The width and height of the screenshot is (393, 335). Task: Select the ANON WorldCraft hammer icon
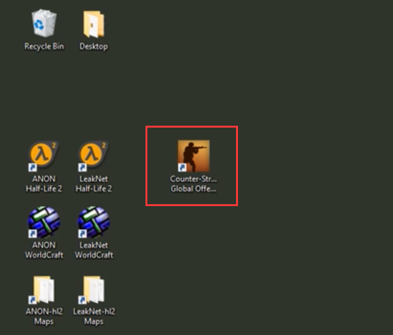(x=43, y=222)
